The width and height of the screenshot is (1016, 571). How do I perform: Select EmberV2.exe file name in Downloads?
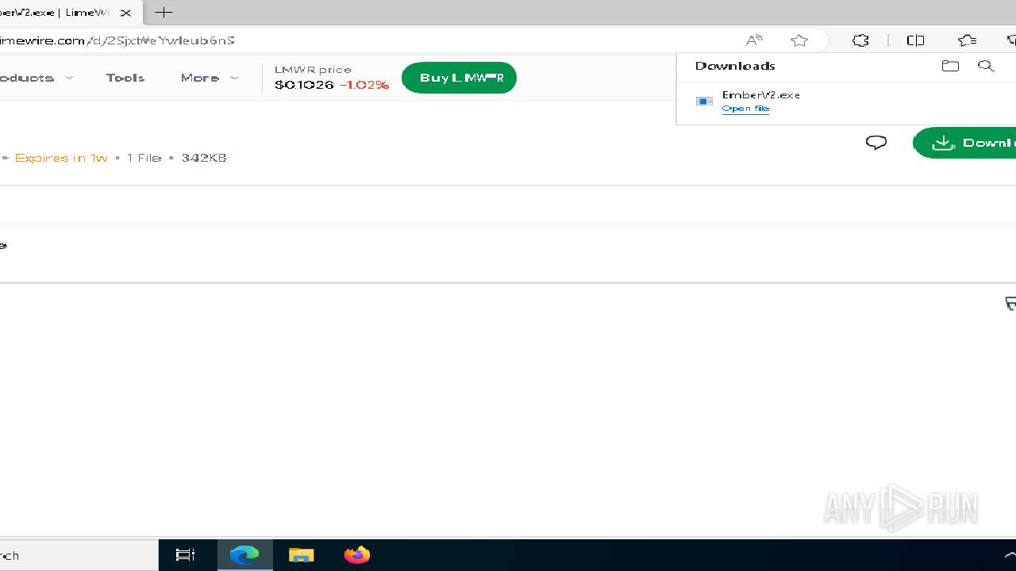tap(760, 94)
